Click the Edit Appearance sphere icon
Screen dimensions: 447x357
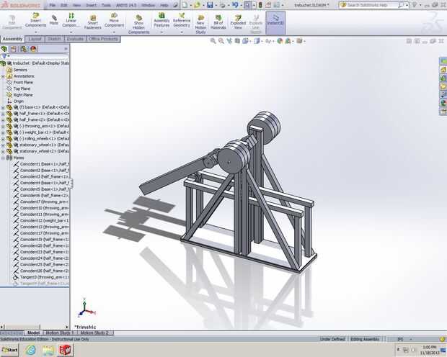point(280,41)
